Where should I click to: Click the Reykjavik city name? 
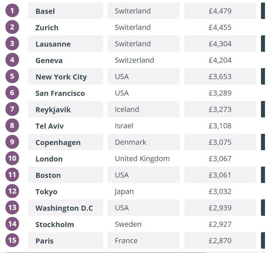(53, 110)
